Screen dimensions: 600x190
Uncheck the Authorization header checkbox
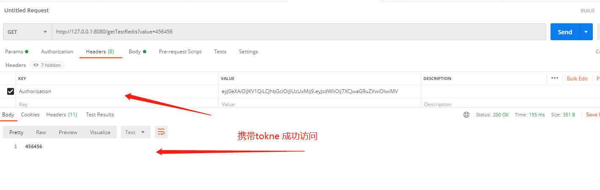pyautogui.click(x=11, y=91)
